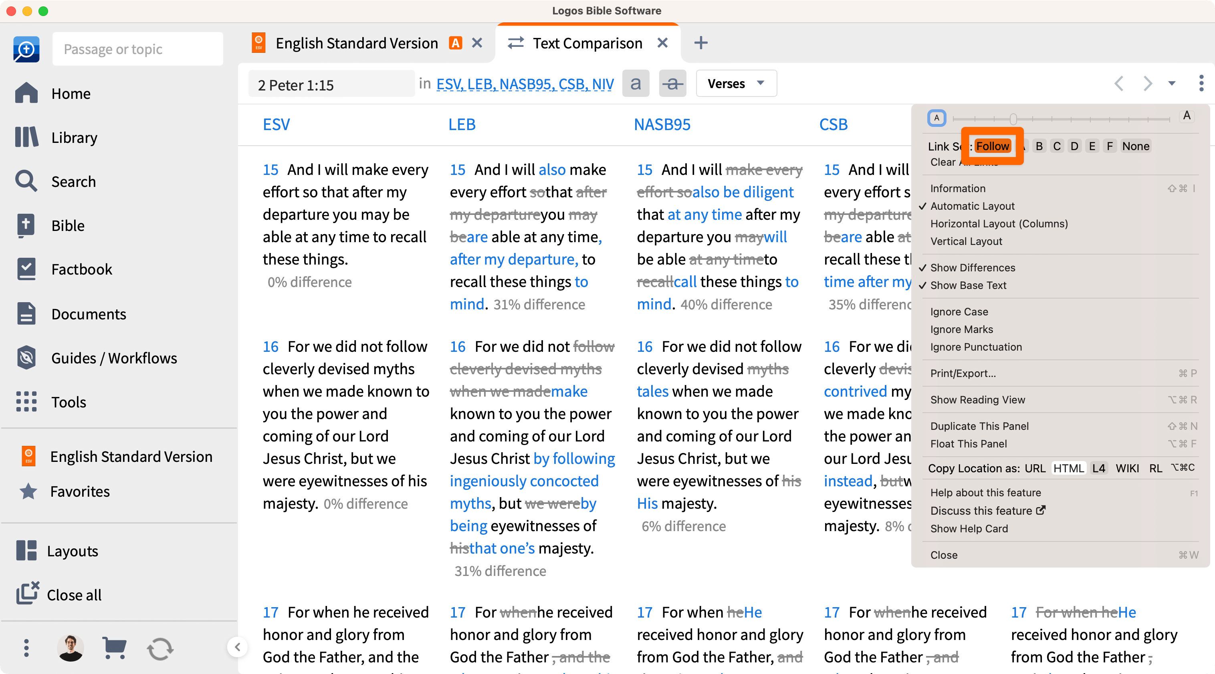Select Vertical Layout option
The image size is (1215, 674).
click(x=966, y=241)
